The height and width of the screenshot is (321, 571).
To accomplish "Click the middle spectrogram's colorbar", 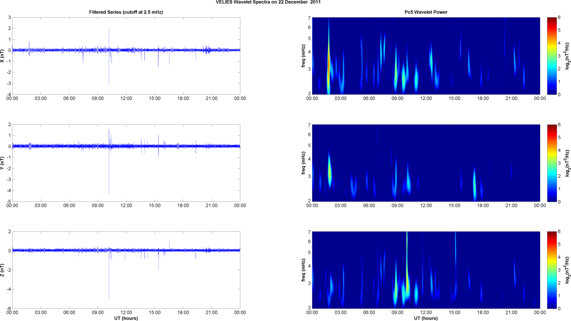I will (552, 163).
